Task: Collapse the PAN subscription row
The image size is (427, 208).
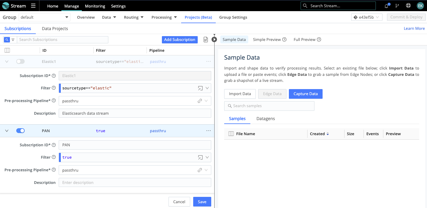Action: (x=7, y=131)
